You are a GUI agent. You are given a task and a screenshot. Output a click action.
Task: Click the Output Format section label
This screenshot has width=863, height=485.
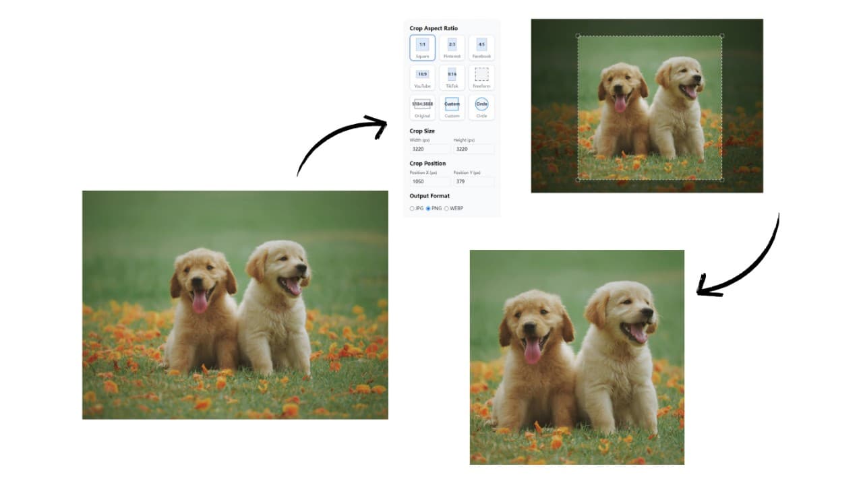click(429, 195)
